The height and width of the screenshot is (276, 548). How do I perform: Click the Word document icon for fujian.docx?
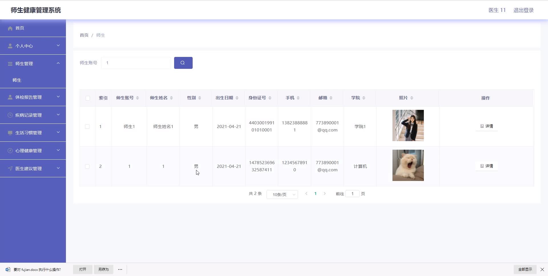8,269
